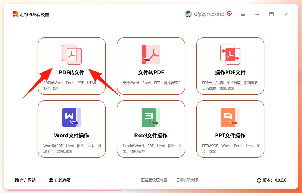Click username GfpZyYucX8ab
The width and height of the screenshot is (302, 193).
[209, 14]
